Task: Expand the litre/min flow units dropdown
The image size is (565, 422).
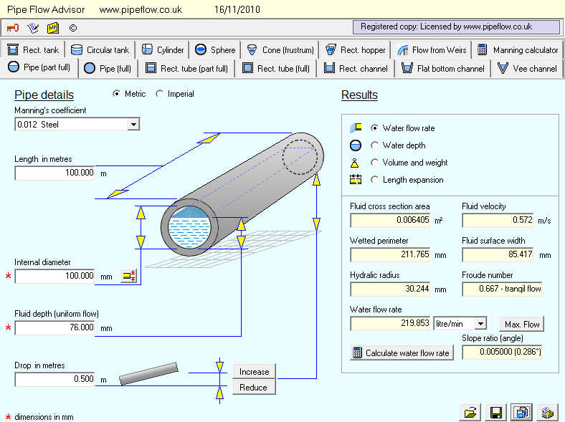Action: (x=480, y=324)
